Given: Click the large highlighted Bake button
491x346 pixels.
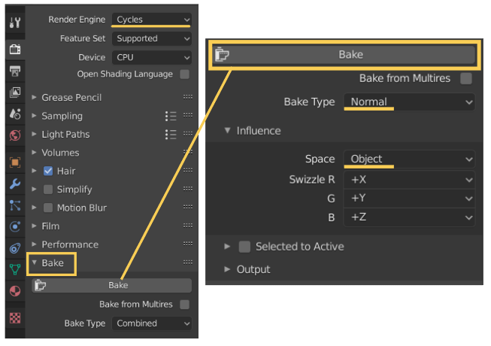Looking at the screenshot, I should pos(344,54).
